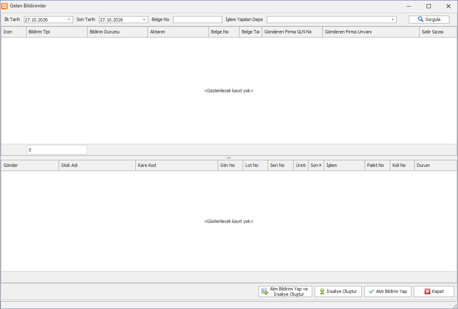Sort by Kare Kod column header
The image size is (458, 309).
(177, 165)
